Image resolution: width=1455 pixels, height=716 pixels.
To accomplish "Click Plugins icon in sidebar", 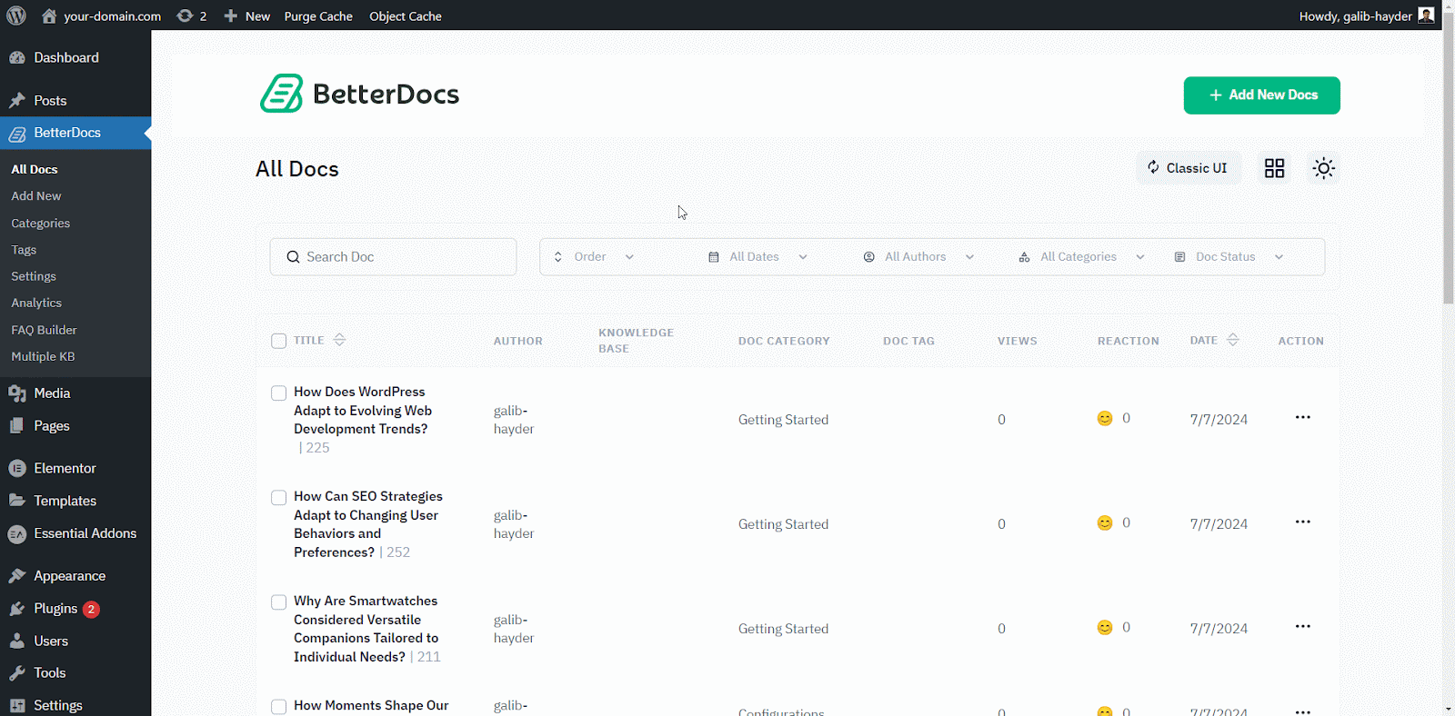I will pyautogui.click(x=16, y=609).
